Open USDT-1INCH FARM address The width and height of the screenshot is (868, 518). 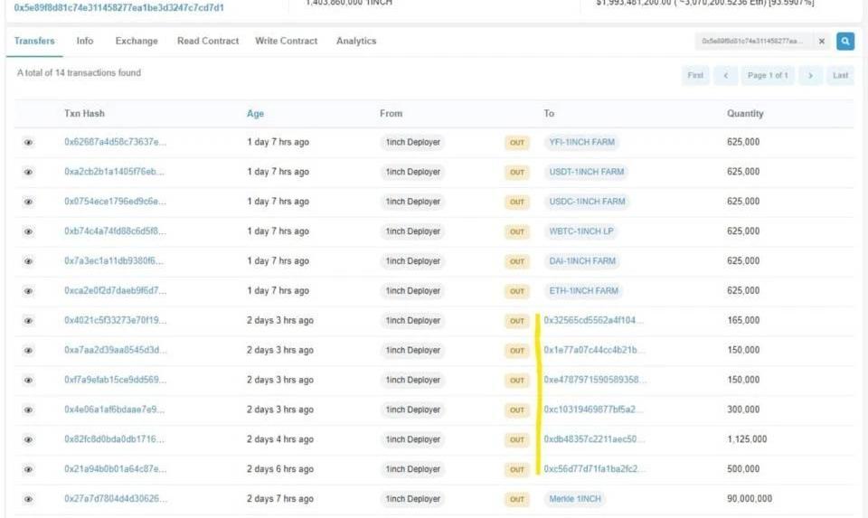586,172
